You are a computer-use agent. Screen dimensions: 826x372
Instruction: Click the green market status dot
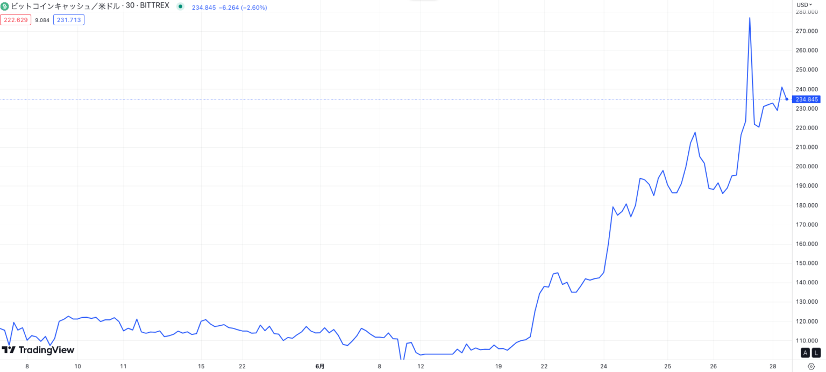tap(180, 7)
